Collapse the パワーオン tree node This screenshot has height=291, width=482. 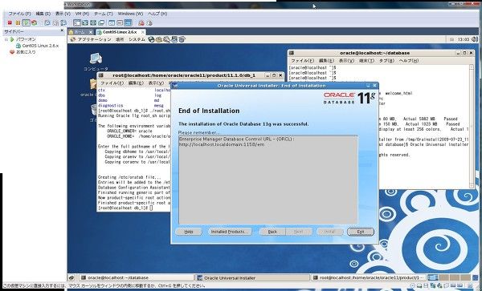pyautogui.click(x=6, y=39)
